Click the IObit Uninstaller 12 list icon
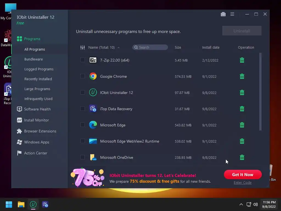Image resolution: width=281 pixels, height=211 pixels. click(x=93, y=93)
